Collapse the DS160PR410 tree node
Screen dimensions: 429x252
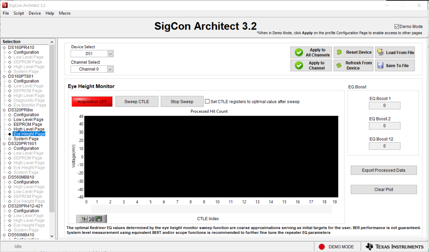[4, 47]
